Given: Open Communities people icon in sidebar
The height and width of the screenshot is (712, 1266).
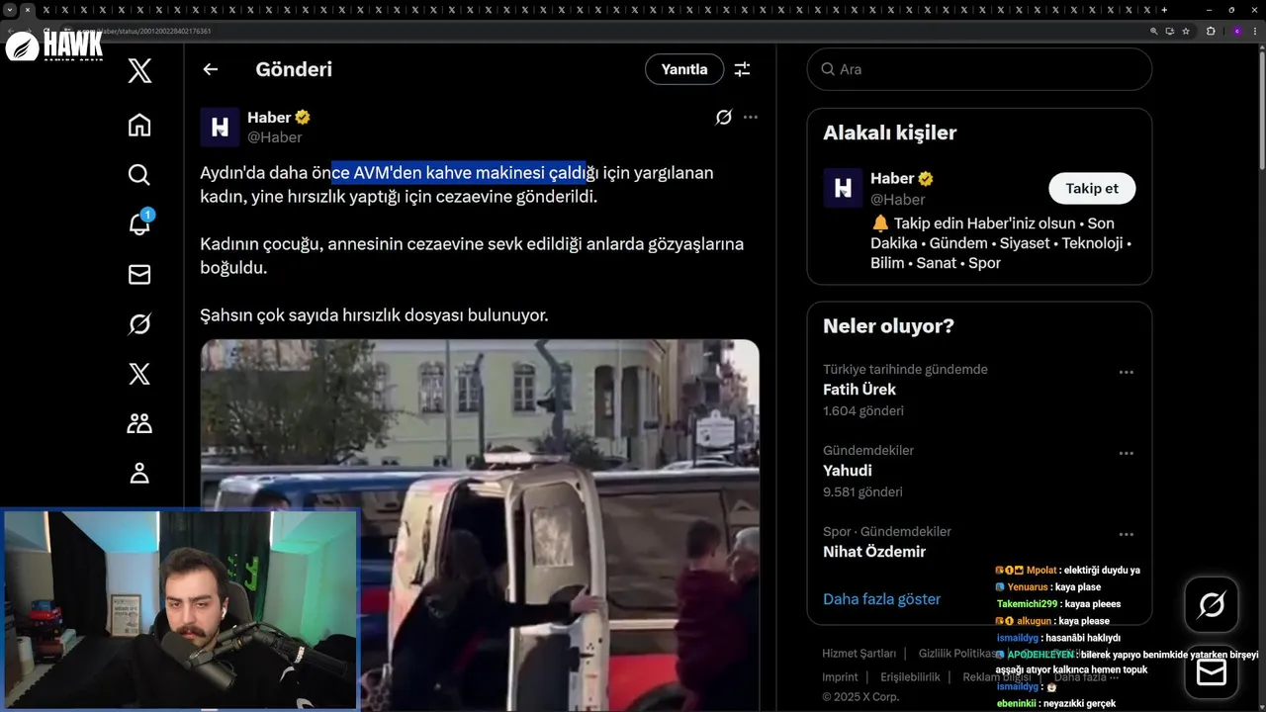Looking at the screenshot, I should 139,423.
